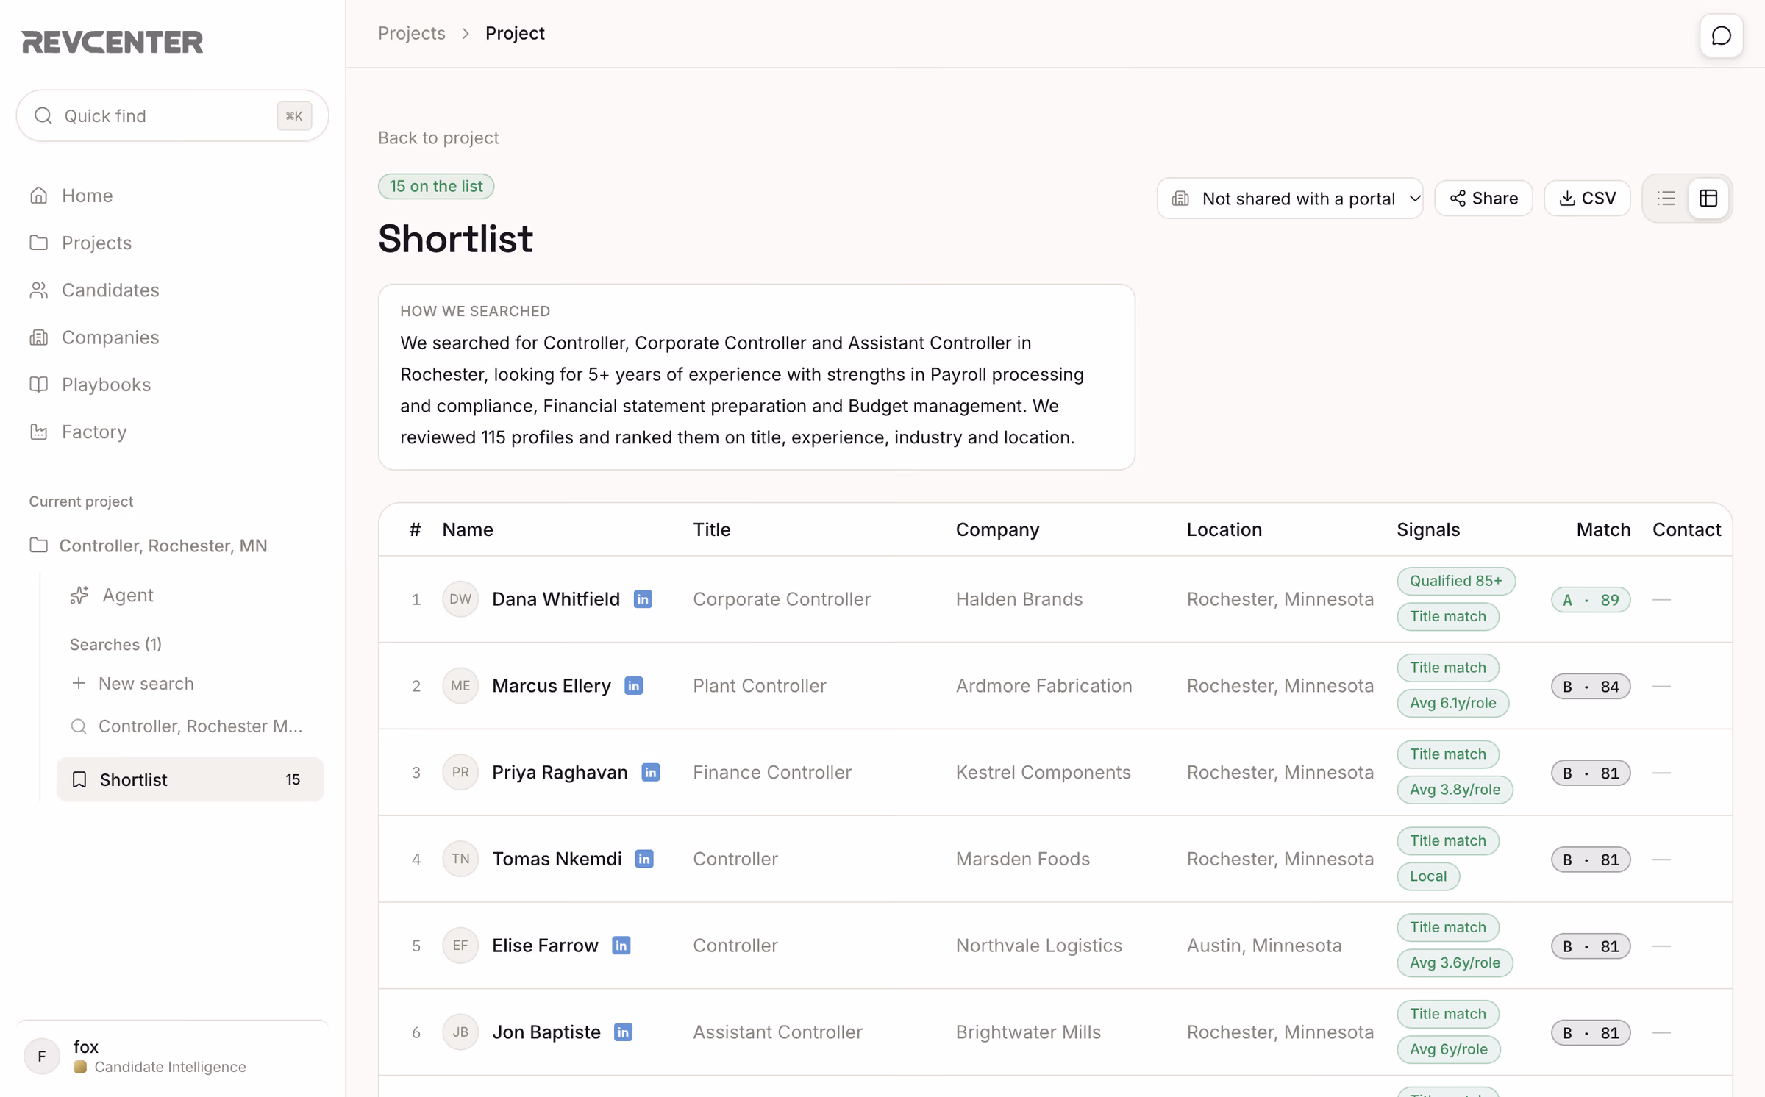Image resolution: width=1765 pixels, height=1097 pixels.
Task: Click the Qualified 85+ signal tag
Action: click(1456, 581)
